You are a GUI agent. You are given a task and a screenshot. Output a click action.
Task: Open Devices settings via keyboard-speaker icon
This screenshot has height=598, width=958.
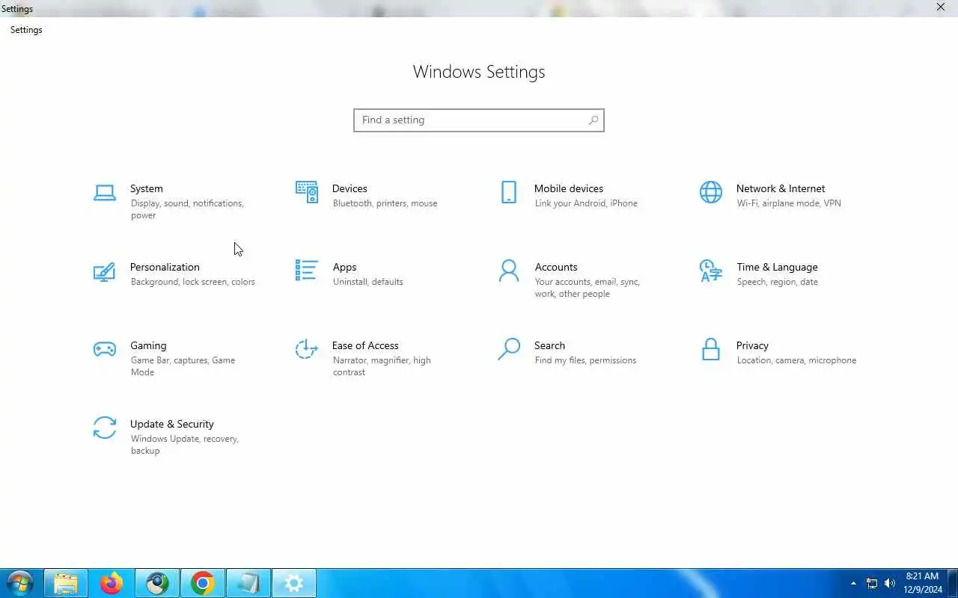tap(307, 192)
